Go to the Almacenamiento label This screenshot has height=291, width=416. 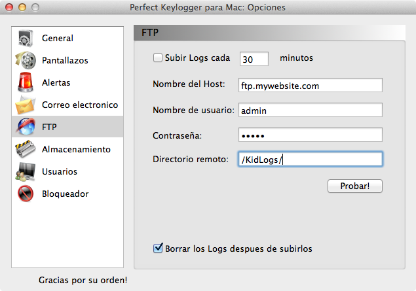point(76,149)
